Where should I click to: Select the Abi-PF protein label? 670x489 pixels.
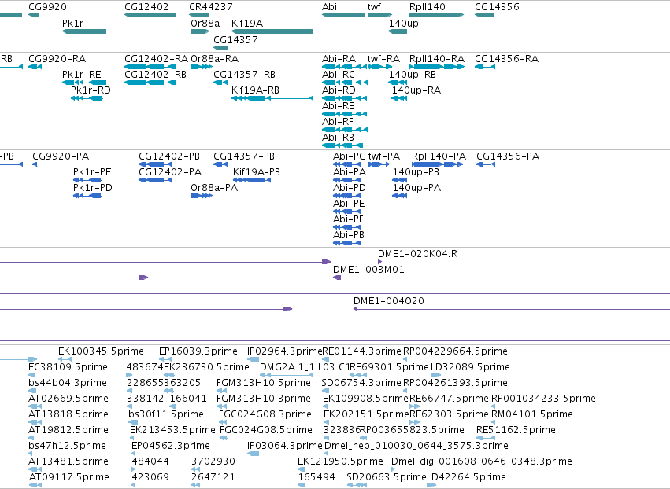point(348,219)
